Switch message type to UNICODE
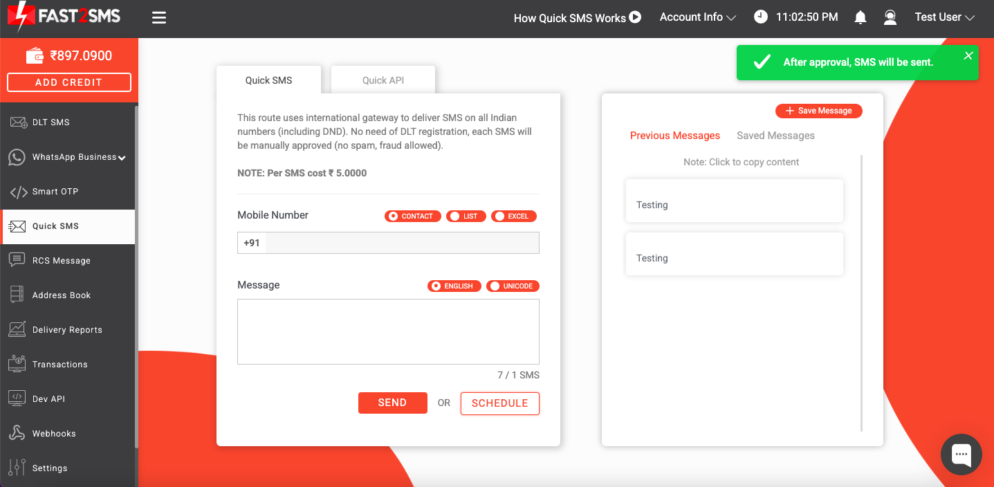994x487 pixels. (513, 286)
